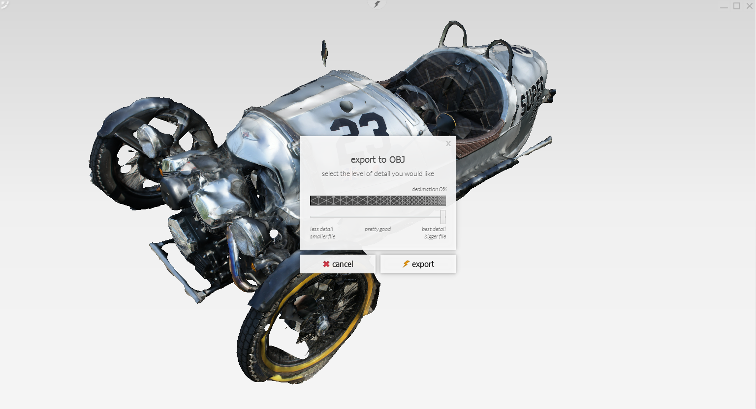
Task: Close the application window
Action: (x=750, y=6)
